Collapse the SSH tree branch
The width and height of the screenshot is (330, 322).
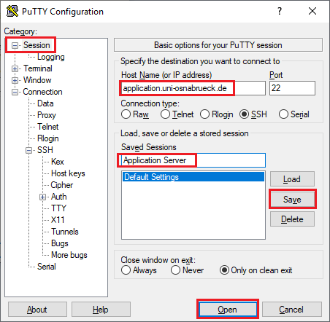tap(29, 150)
